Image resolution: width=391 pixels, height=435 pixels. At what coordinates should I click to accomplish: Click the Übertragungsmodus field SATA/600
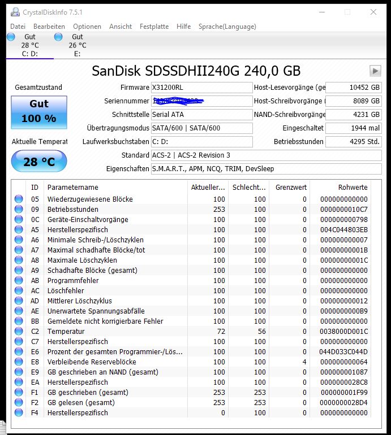pos(202,128)
